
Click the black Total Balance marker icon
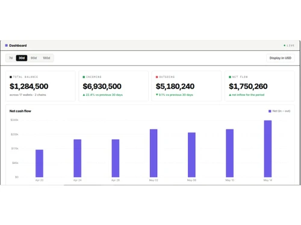[x=11, y=77]
